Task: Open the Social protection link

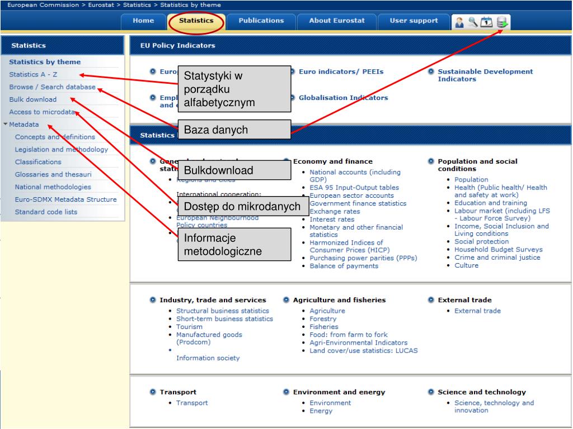Action: point(481,241)
